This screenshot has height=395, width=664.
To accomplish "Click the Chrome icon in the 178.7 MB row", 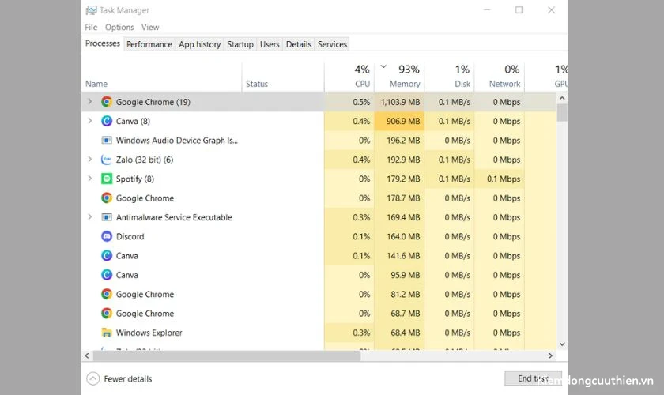I will click(107, 197).
